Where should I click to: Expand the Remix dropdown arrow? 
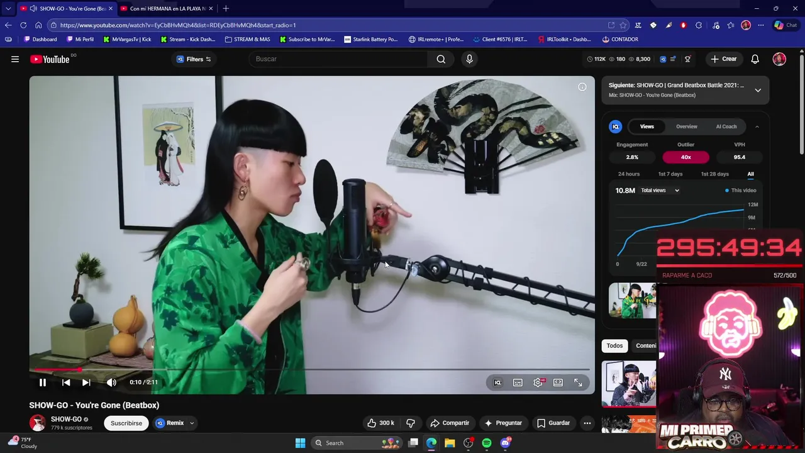click(192, 423)
